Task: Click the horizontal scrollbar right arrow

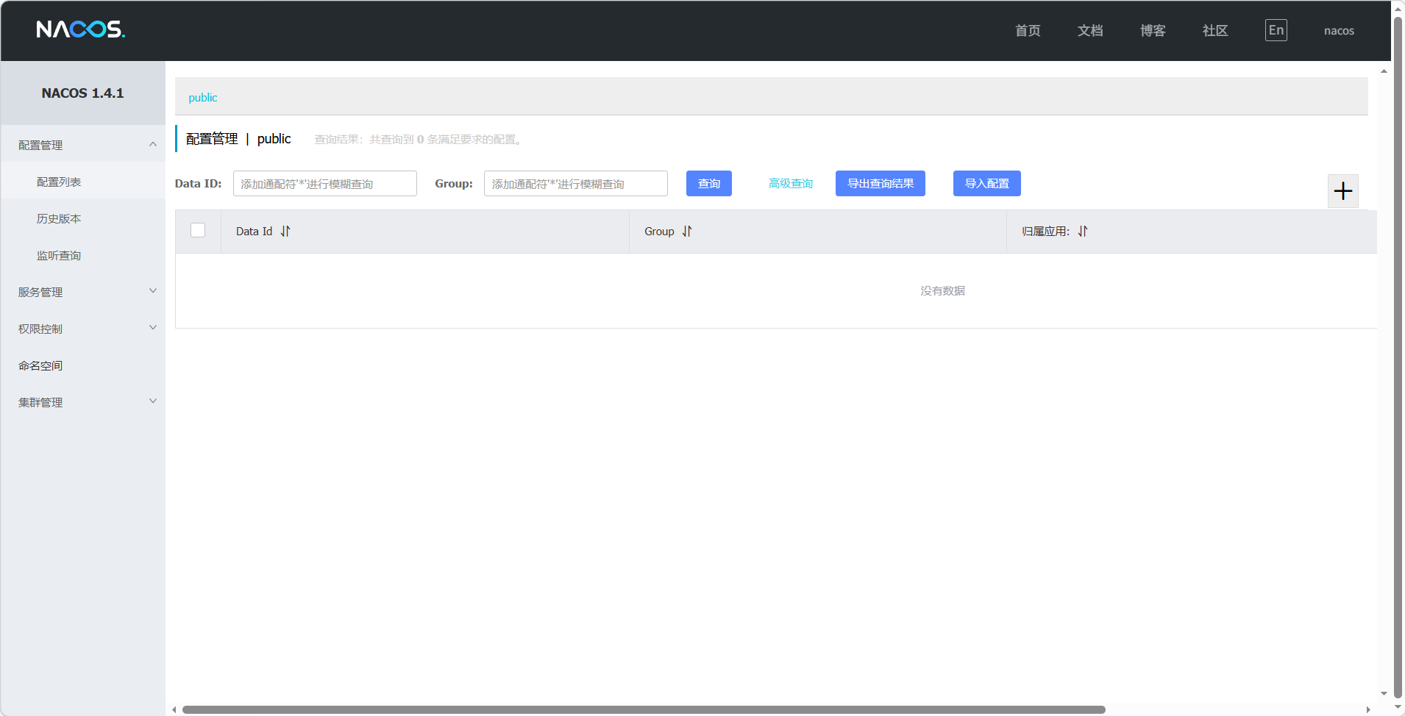Action: pos(1368,709)
